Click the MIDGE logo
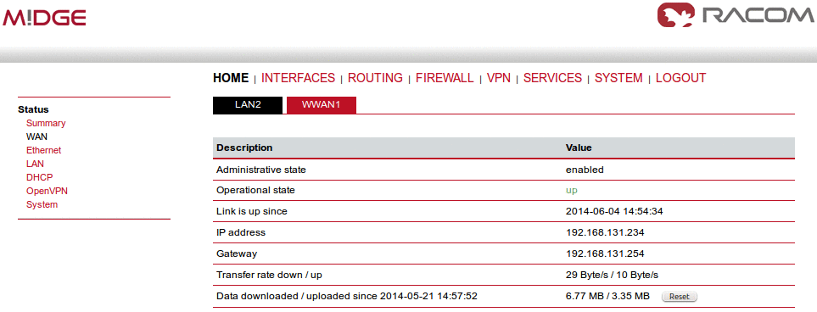 click(44, 18)
